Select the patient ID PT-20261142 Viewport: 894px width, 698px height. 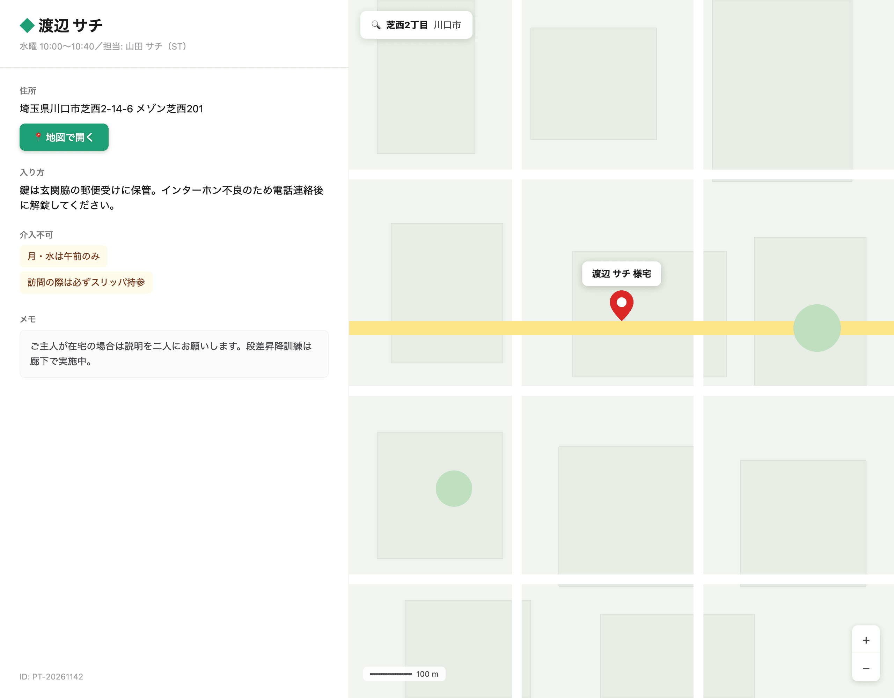pos(51,676)
